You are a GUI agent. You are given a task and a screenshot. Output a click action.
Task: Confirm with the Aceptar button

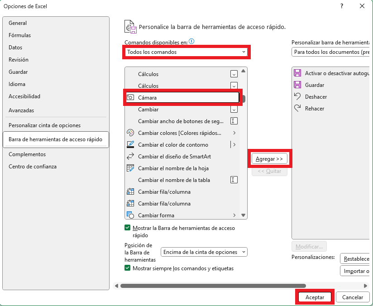coord(315,297)
